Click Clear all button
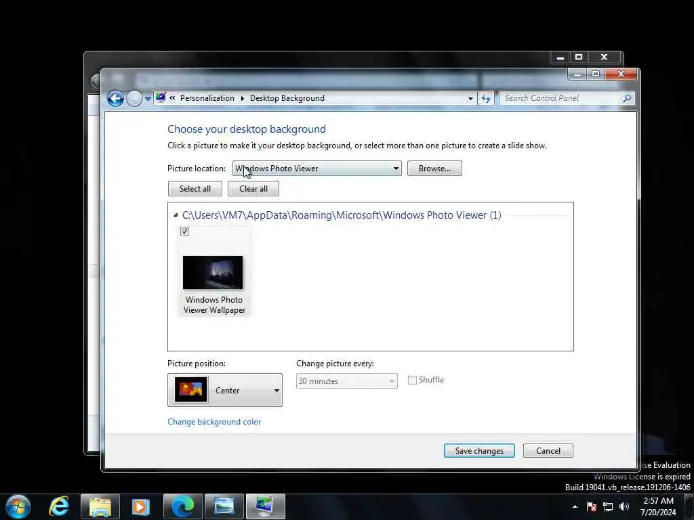 pos(253,189)
